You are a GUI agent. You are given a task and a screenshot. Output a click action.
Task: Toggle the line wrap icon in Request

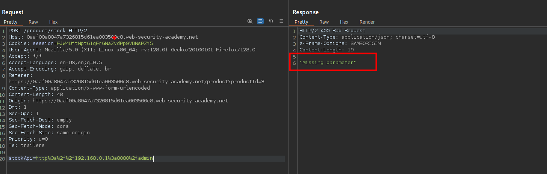click(x=260, y=21)
